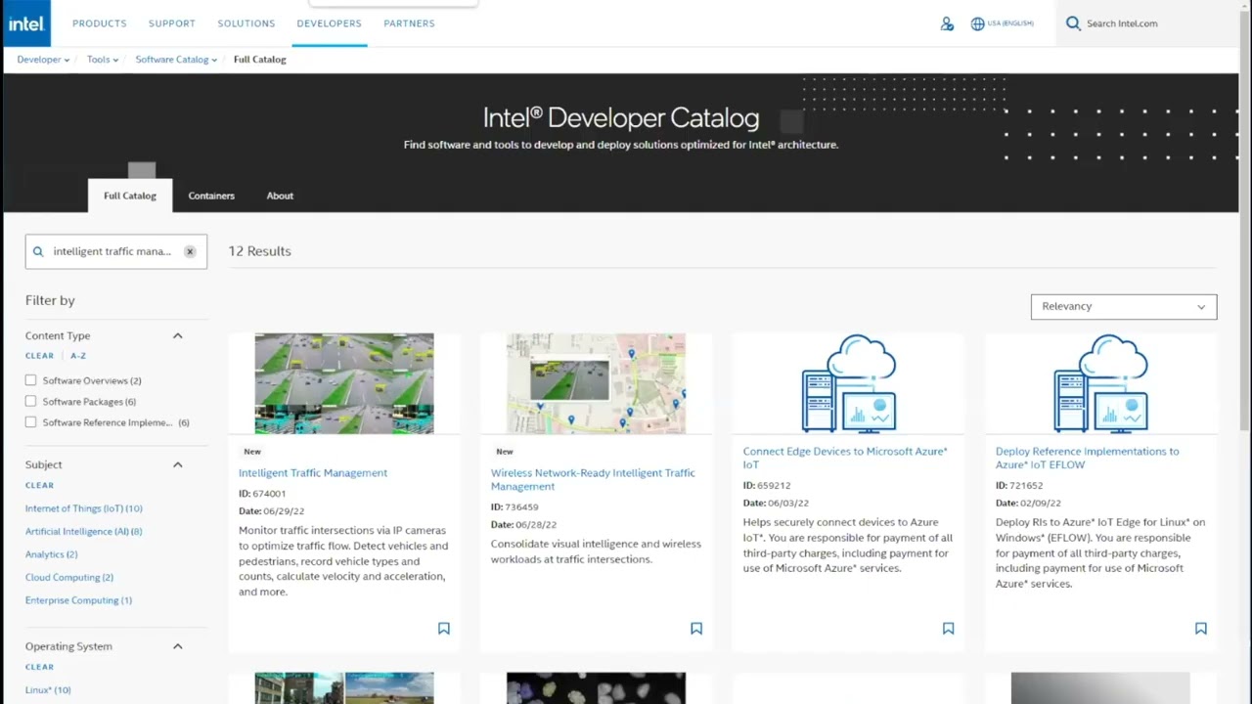Click the Date: 02/09/22 text
This screenshot has height=704, width=1252.
[x=1029, y=503]
